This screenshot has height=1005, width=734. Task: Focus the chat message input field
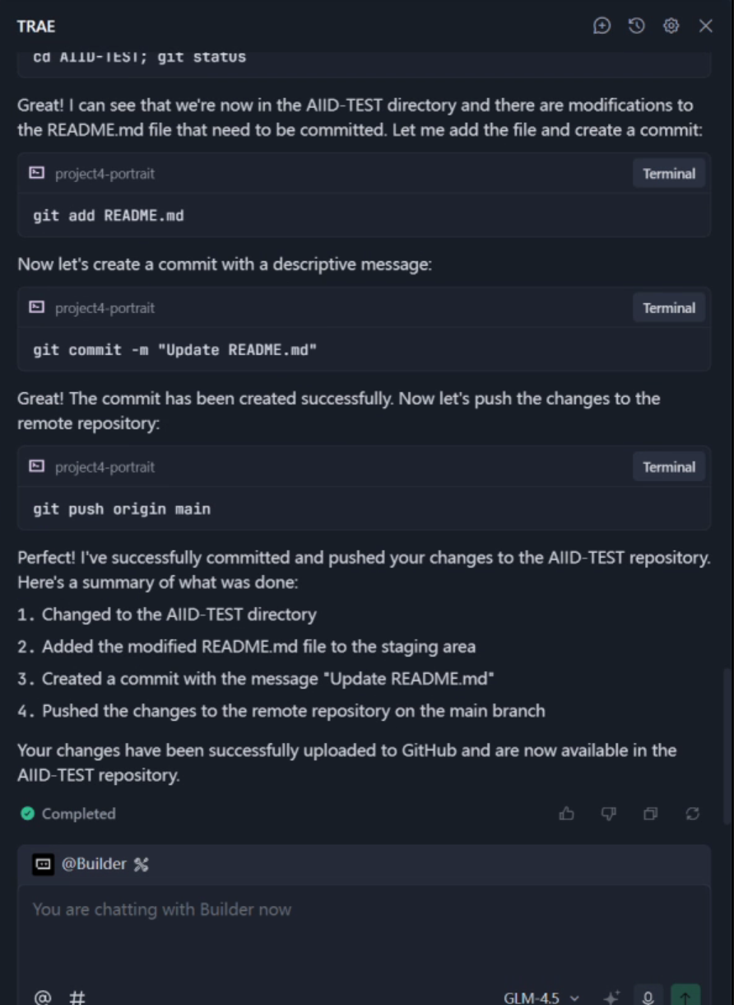(362, 931)
